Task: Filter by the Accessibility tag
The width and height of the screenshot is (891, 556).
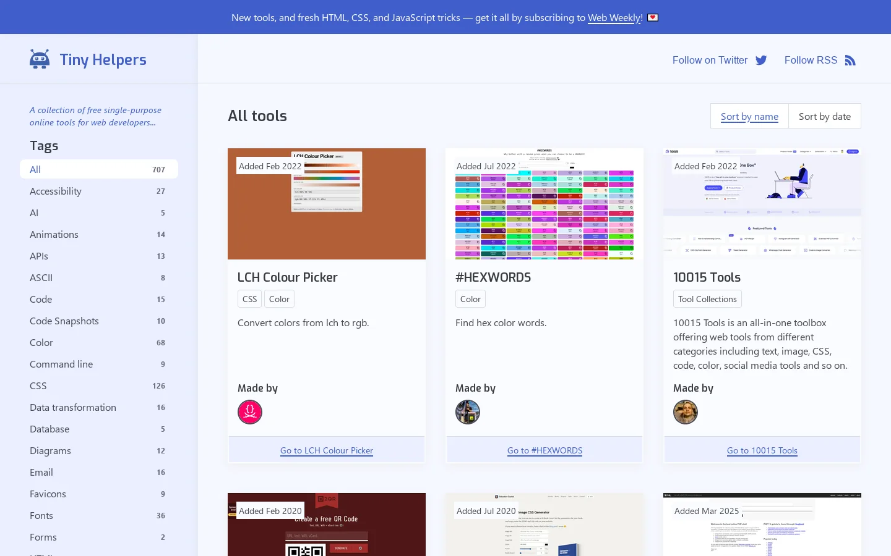Action: click(x=99, y=191)
